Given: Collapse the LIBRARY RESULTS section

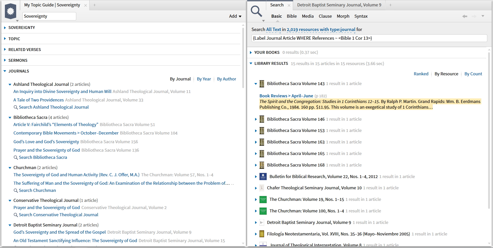Looking at the screenshot, I should tap(251, 63).
